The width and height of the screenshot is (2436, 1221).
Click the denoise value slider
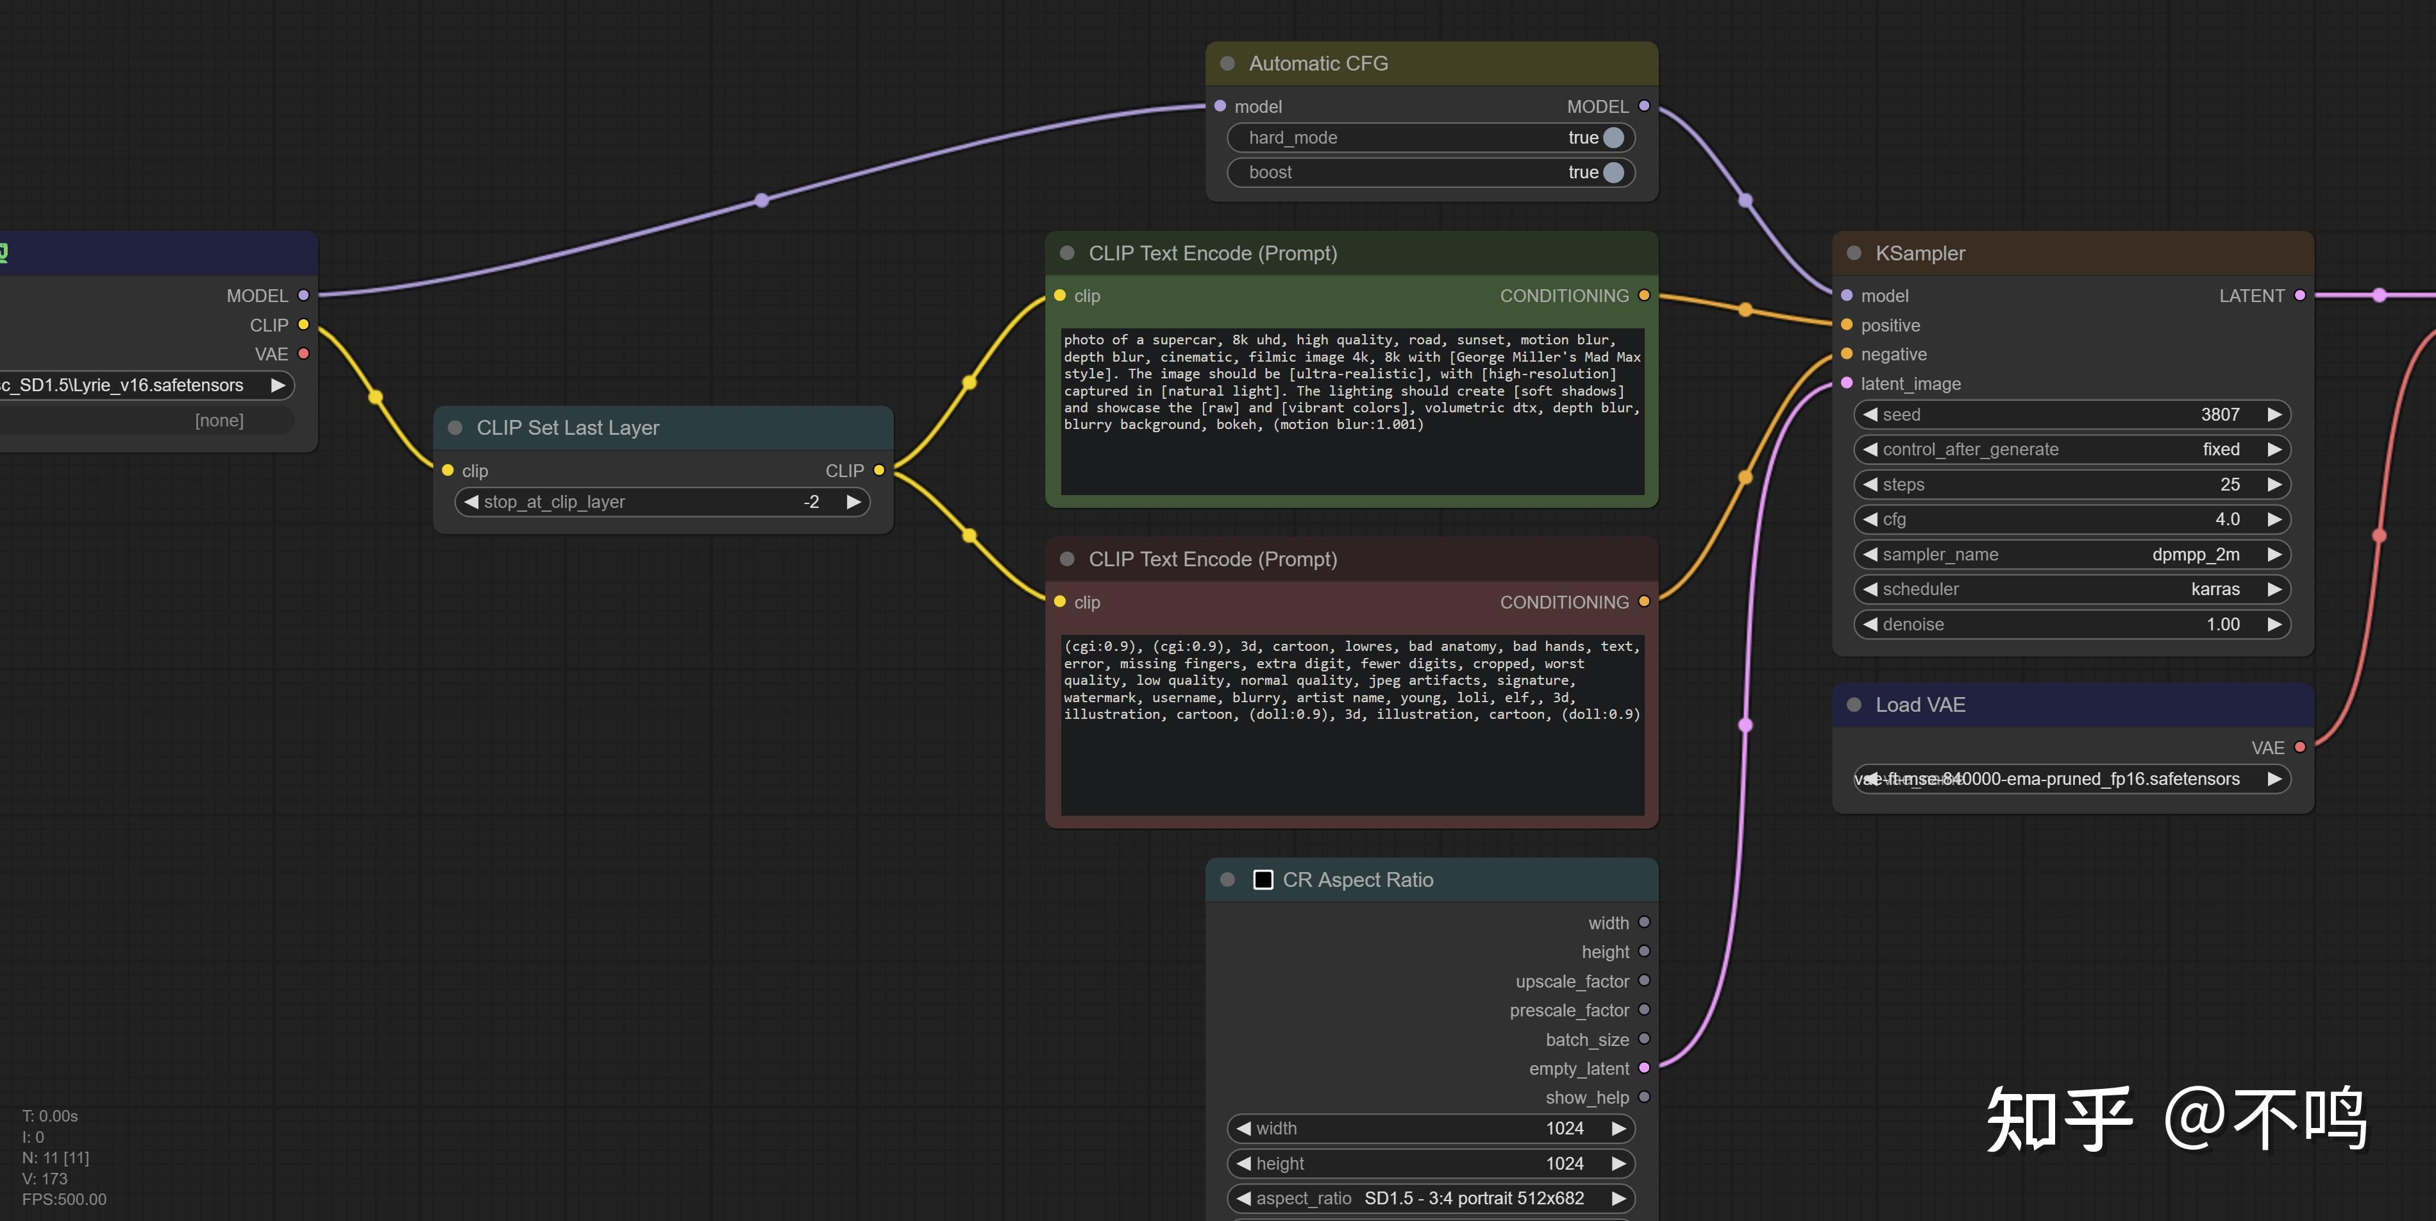(x=2071, y=624)
